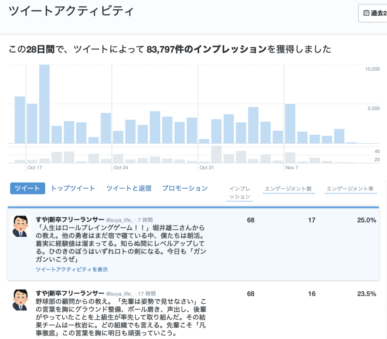Click the author name on the 7 時間 tweet

(70, 219)
